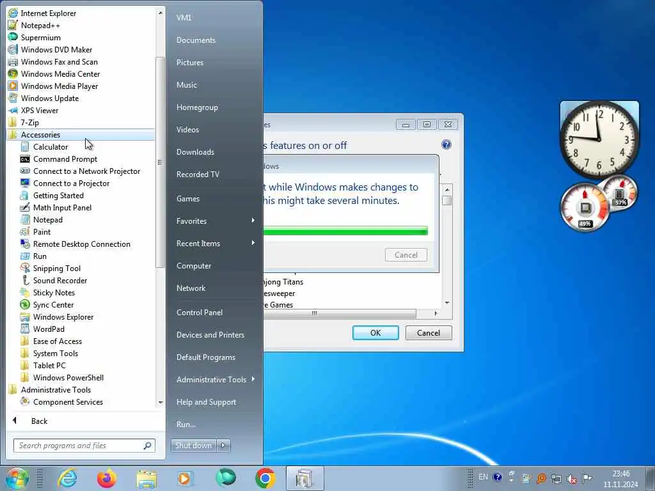Screen dimensions: 655x491
Task: Go Back to the main Start menu
Action: [x=39, y=421]
